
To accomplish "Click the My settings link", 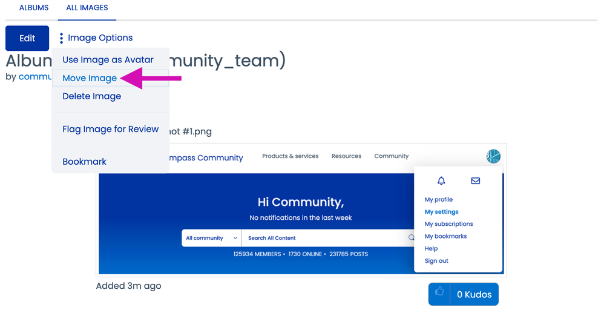I will click(x=441, y=212).
